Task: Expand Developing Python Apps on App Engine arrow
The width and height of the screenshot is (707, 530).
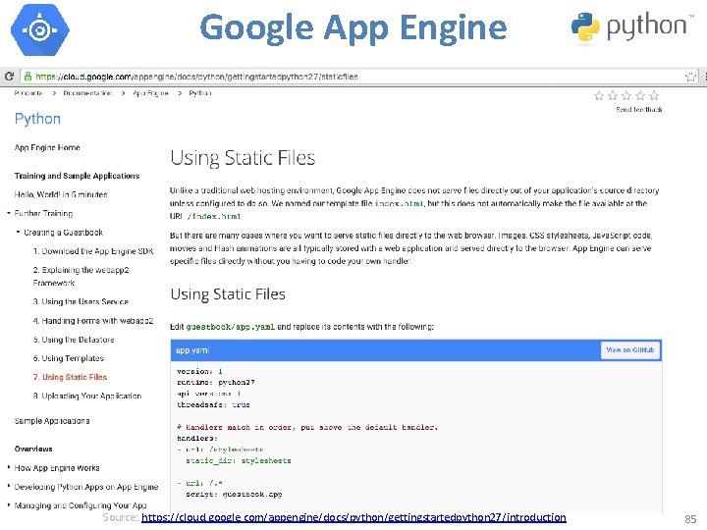Action: 9,486
